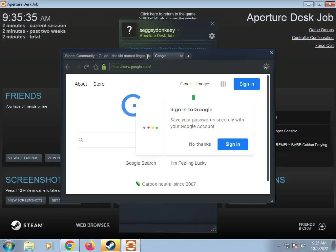Close the overlay web browser window
This screenshot has height=252, width=336.
point(271,53)
